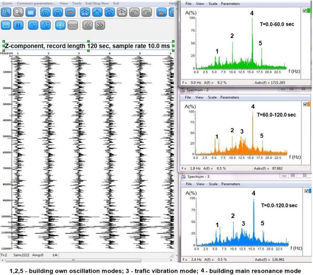The image size is (313, 275).
Task: Click the R semicircle toolbar icon
Action: (x=58, y=12)
